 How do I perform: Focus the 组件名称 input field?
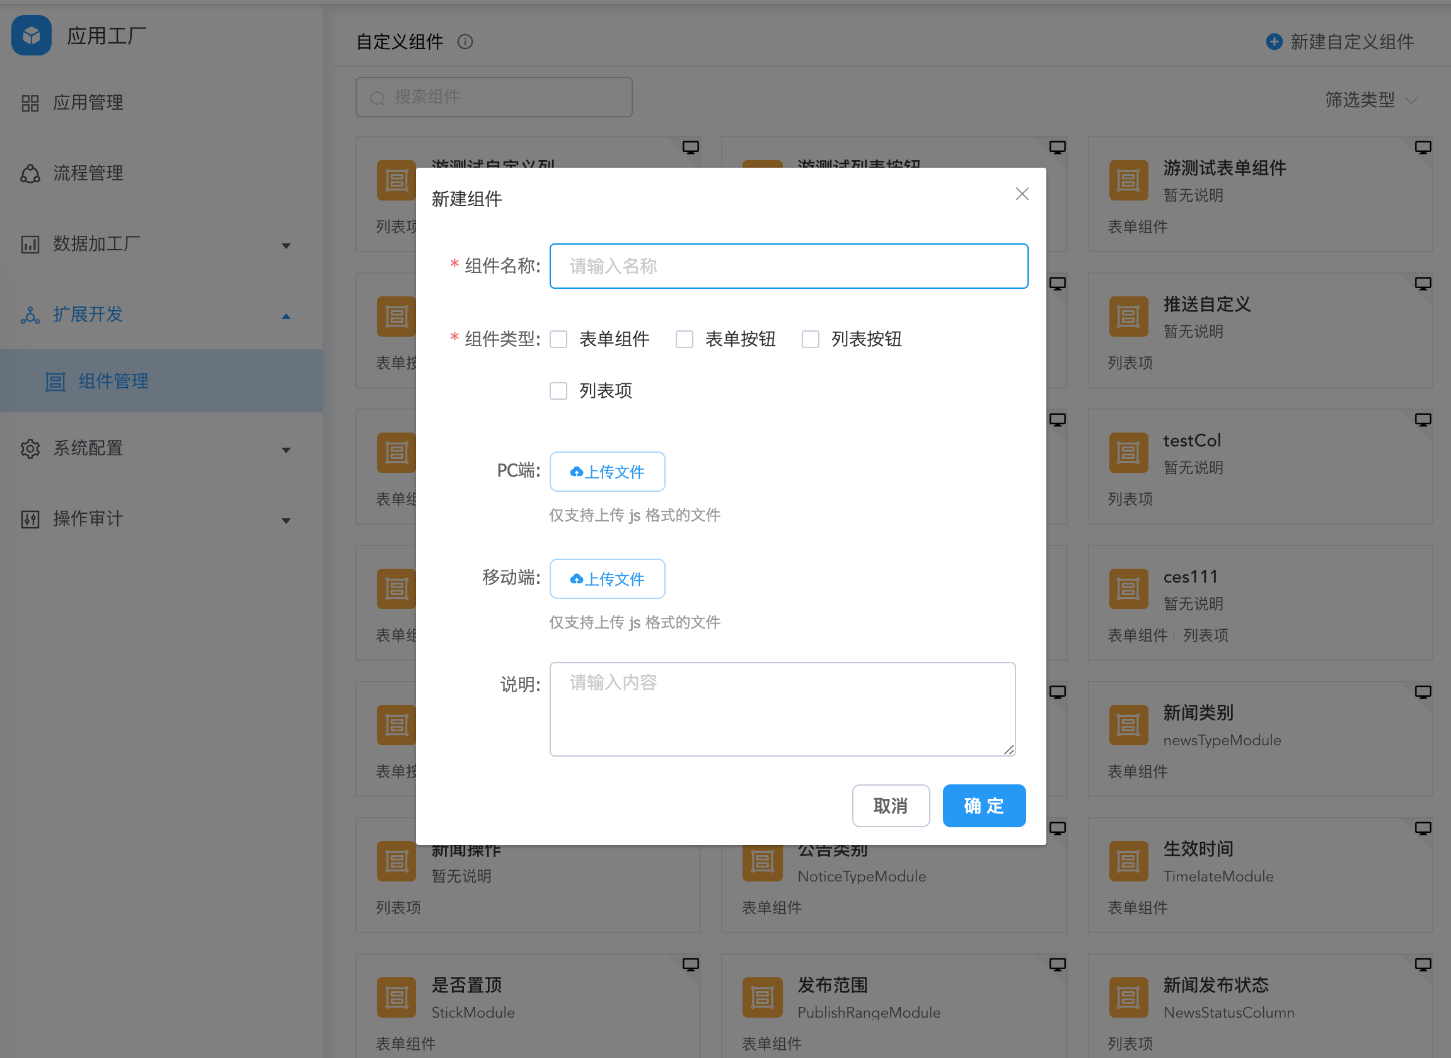point(789,266)
